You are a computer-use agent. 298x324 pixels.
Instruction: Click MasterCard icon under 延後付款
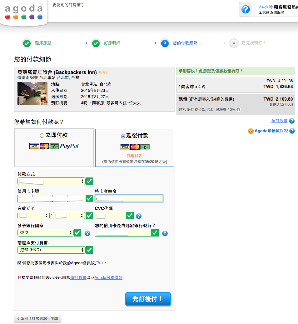pyautogui.click(x=135, y=147)
